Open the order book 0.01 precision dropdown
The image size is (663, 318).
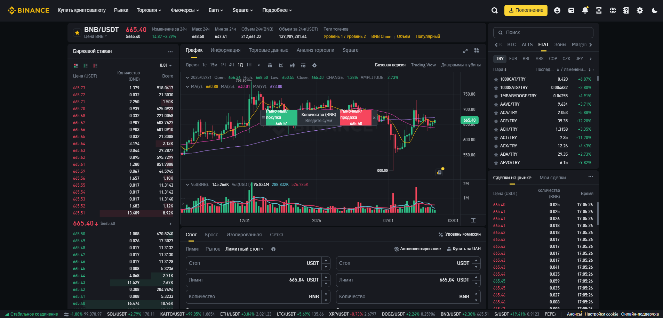(x=166, y=65)
